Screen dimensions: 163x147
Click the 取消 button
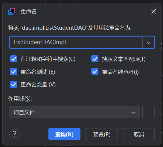[139, 134]
